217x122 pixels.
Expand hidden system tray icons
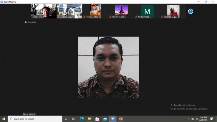click(189, 119)
